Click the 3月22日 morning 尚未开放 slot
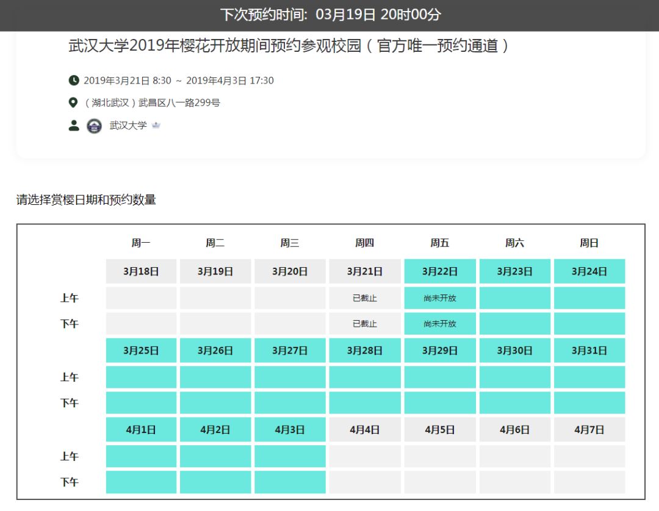The image size is (659, 511). pyautogui.click(x=440, y=298)
